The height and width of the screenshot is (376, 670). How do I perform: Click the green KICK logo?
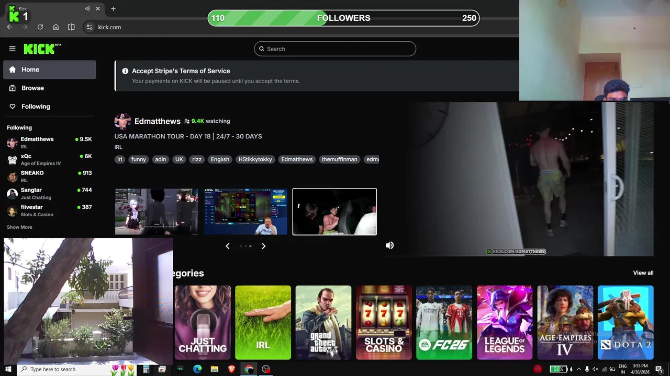(x=42, y=49)
